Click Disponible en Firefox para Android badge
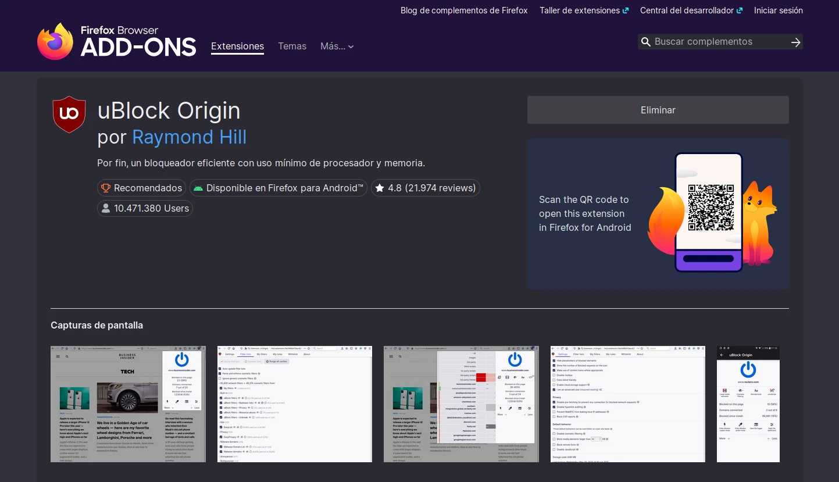 [279, 188]
